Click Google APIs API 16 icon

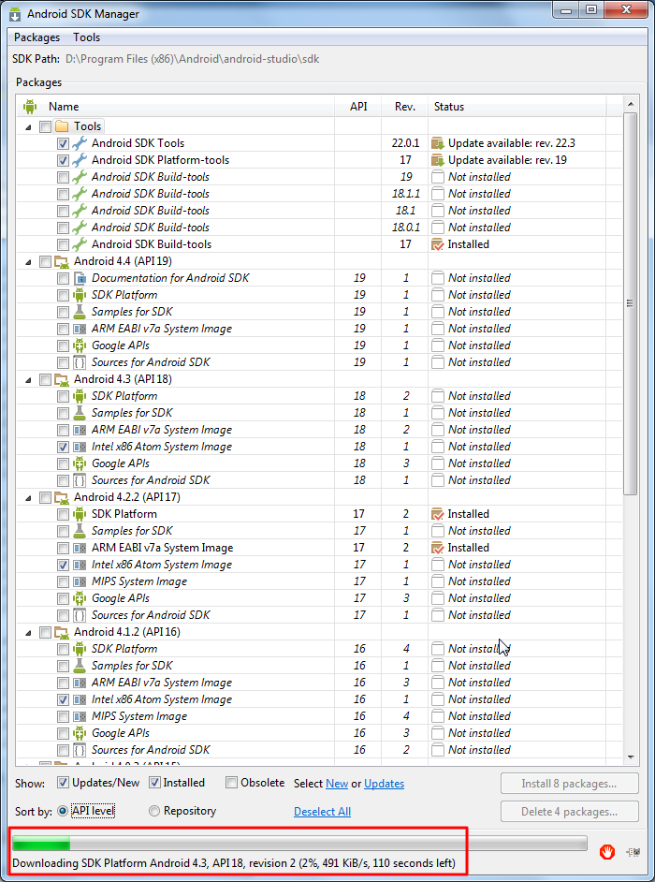point(80,733)
